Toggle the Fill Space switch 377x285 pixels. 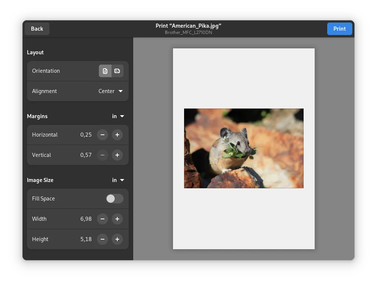point(115,199)
